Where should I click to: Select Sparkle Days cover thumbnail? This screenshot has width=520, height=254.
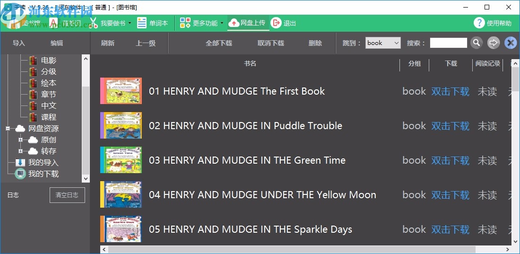[121, 229]
